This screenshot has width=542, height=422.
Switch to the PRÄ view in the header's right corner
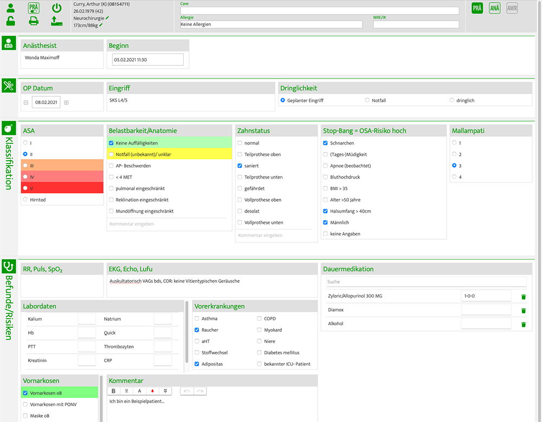pos(477,8)
